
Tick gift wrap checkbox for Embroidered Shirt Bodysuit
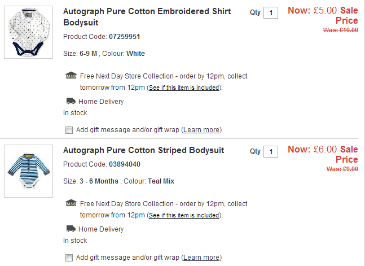(69, 130)
